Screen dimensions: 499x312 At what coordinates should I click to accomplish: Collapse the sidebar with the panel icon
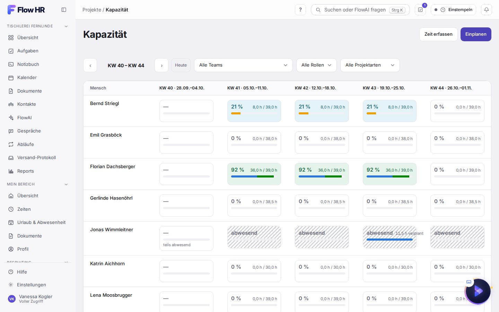coord(64,10)
